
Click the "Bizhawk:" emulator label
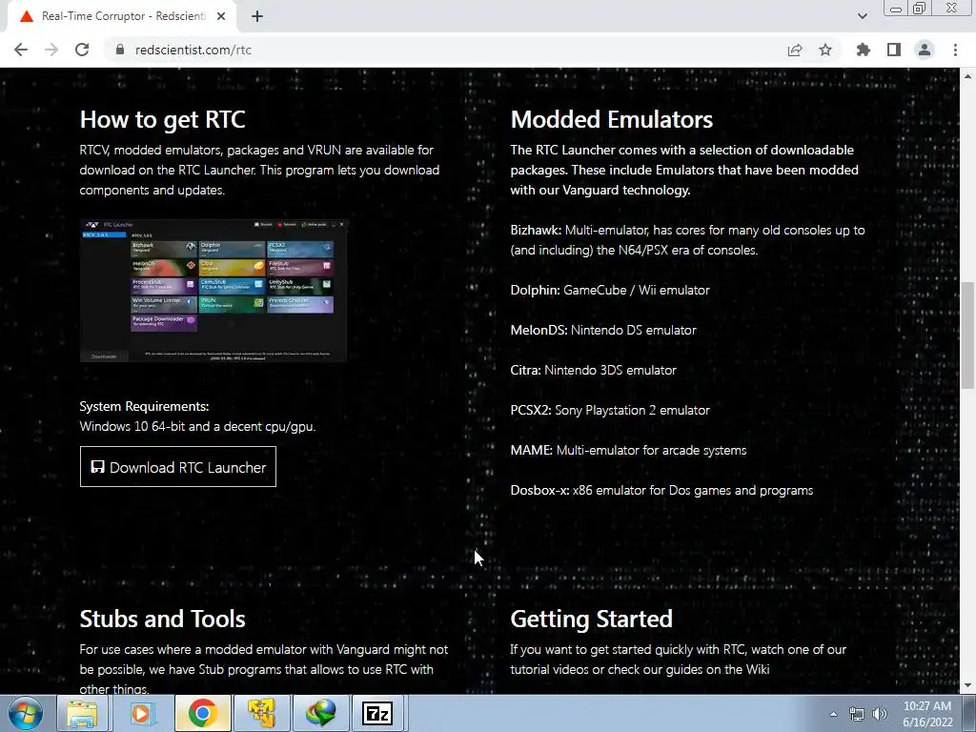[536, 230]
